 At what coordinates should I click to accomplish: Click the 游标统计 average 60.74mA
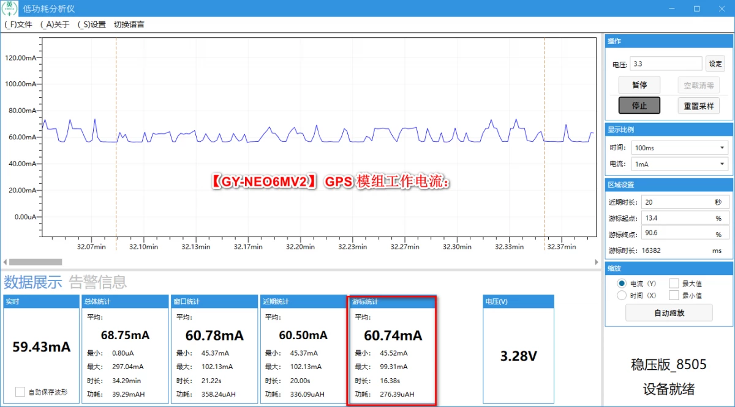tap(393, 335)
